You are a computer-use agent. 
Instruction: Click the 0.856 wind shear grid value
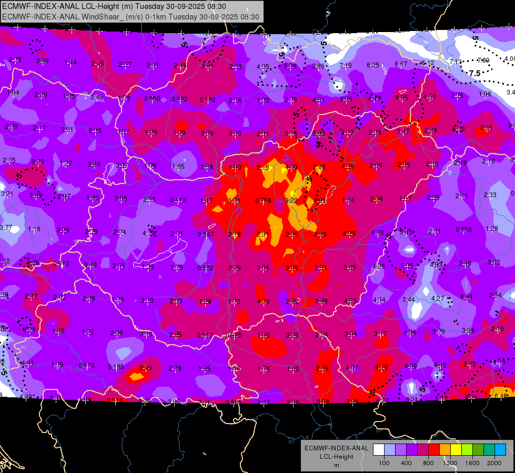(464, 230)
